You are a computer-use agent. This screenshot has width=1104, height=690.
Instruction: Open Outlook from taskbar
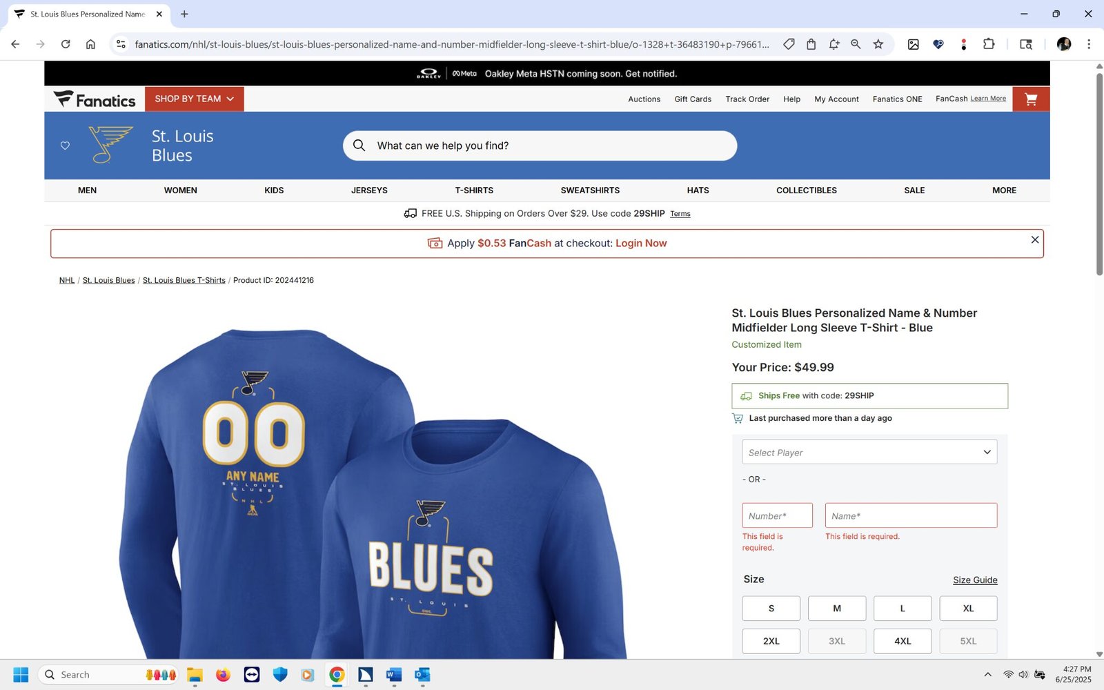[422, 675]
